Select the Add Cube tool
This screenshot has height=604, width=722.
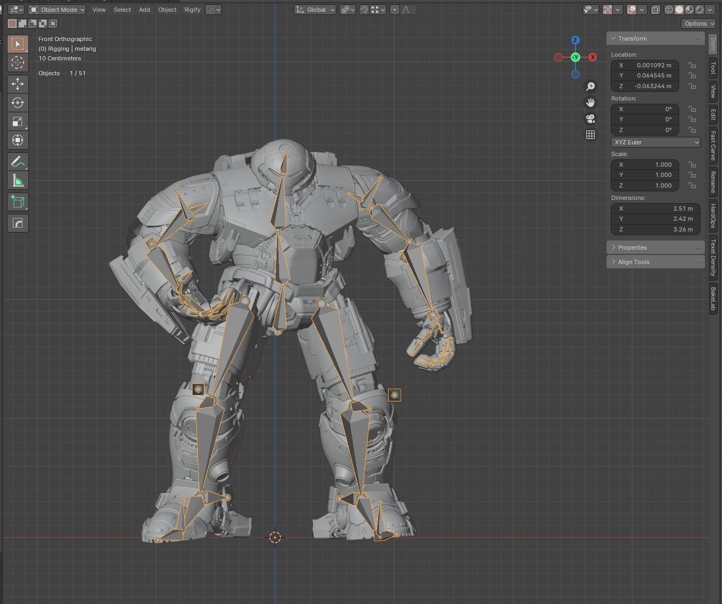tap(18, 202)
